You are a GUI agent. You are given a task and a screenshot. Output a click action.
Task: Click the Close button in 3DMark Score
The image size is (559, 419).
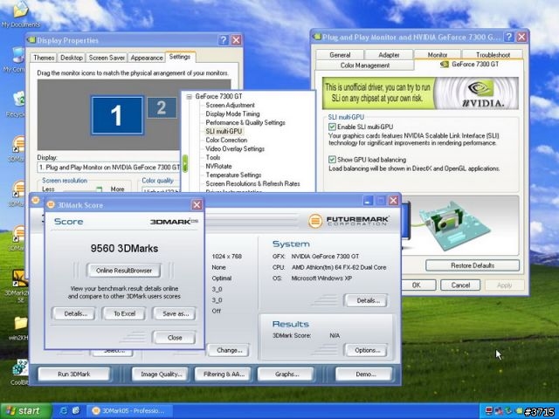pos(175,338)
